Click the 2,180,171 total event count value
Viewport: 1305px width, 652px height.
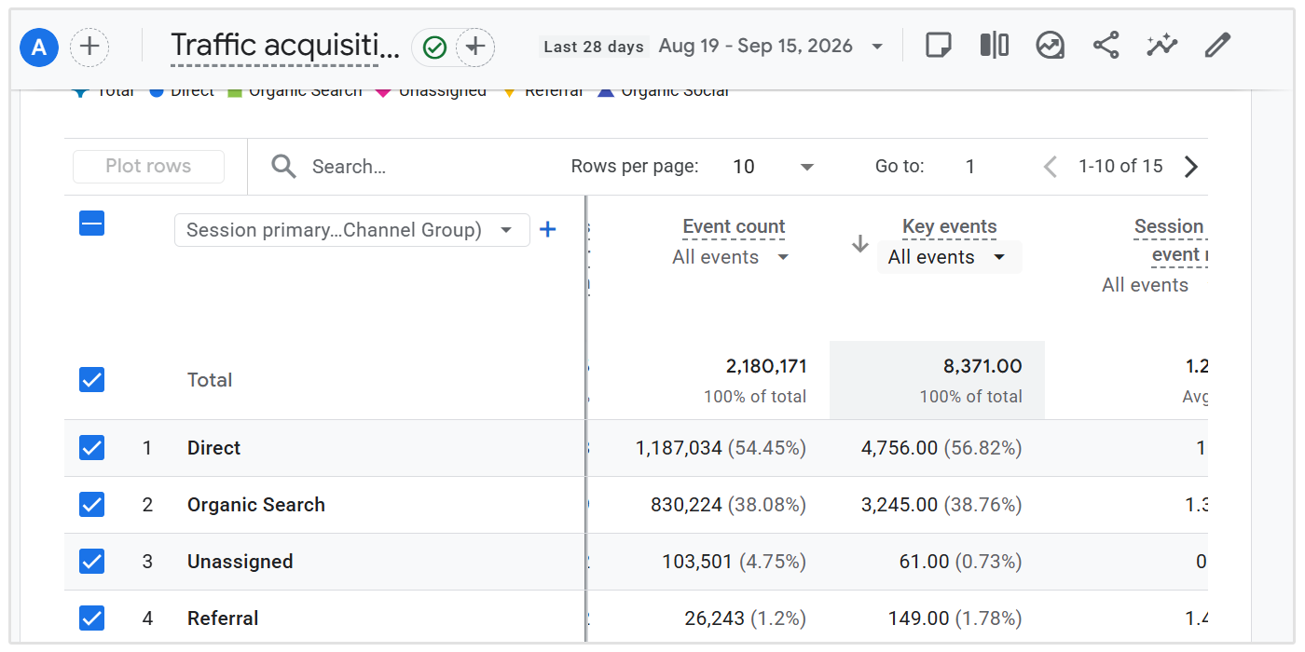(x=766, y=366)
